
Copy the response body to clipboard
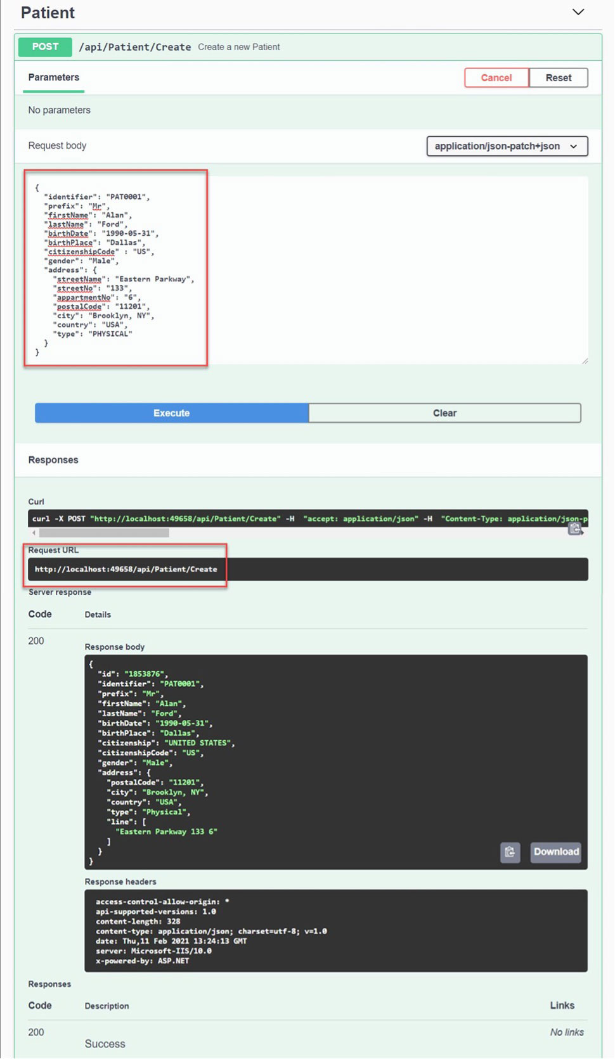510,852
